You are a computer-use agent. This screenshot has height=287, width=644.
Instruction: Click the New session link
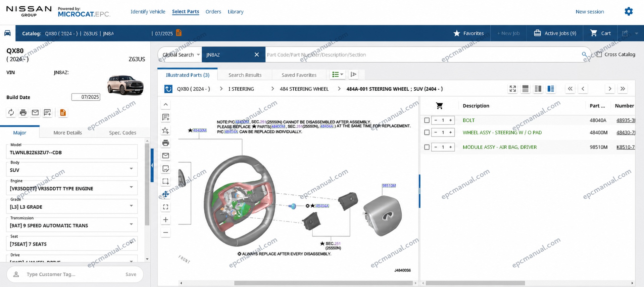[590, 12]
